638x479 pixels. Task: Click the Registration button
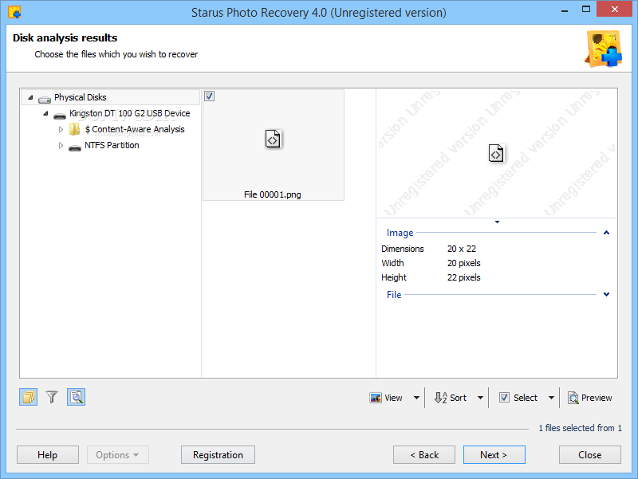point(218,454)
